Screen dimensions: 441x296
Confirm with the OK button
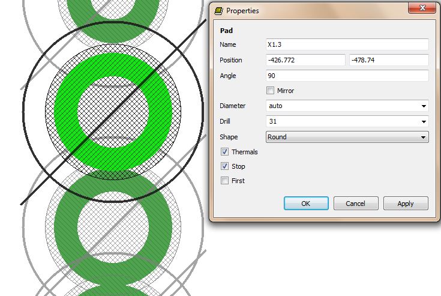click(x=306, y=203)
